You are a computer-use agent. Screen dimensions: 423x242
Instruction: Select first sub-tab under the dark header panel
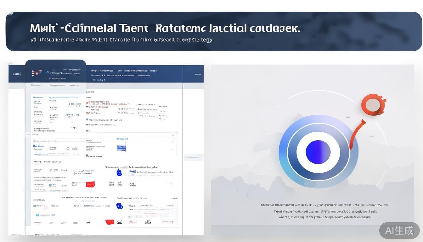pyautogui.click(x=36, y=85)
